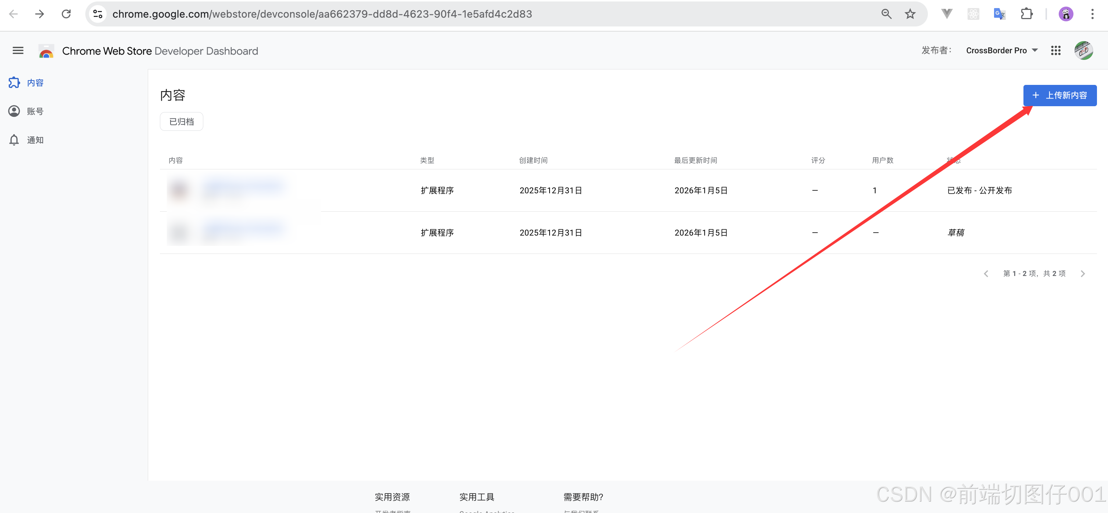Open the Google apps grid icon
Screen dimensions: 1108x513
pyautogui.click(x=1055, y=51)
